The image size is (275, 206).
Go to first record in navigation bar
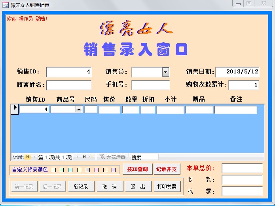(28, 156)
